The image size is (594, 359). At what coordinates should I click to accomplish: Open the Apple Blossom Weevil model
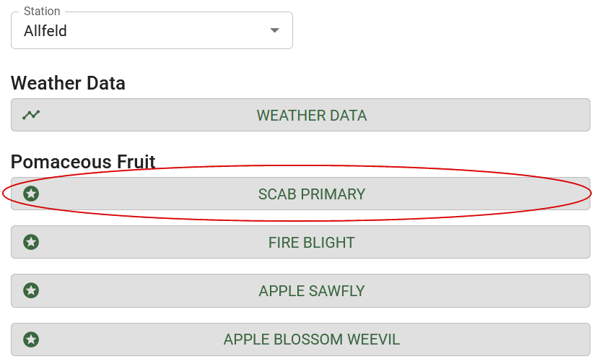(x=300, y=339)
